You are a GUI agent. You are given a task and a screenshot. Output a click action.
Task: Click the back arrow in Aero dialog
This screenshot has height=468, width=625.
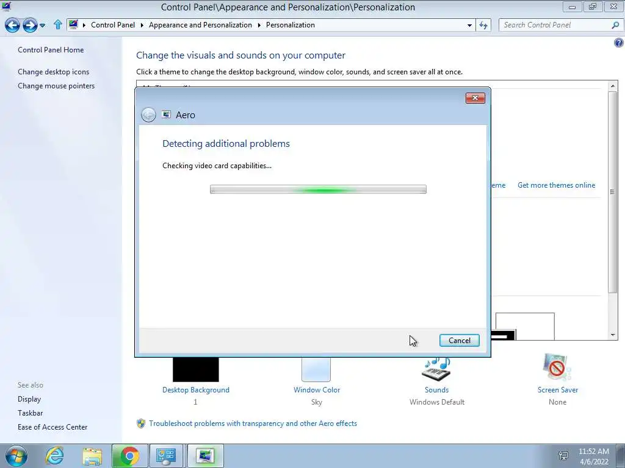pyautogui.click(x=148, y=115)
